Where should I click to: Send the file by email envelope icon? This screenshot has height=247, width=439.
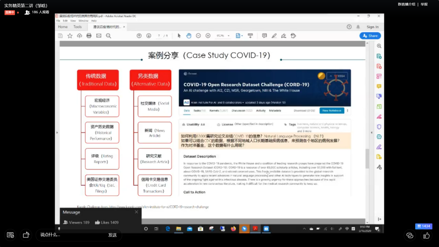pyautogui.click(x=99, y=36)
